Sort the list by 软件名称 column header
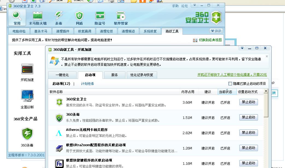This screenshot has width=285, height=168. pos(114,92)
